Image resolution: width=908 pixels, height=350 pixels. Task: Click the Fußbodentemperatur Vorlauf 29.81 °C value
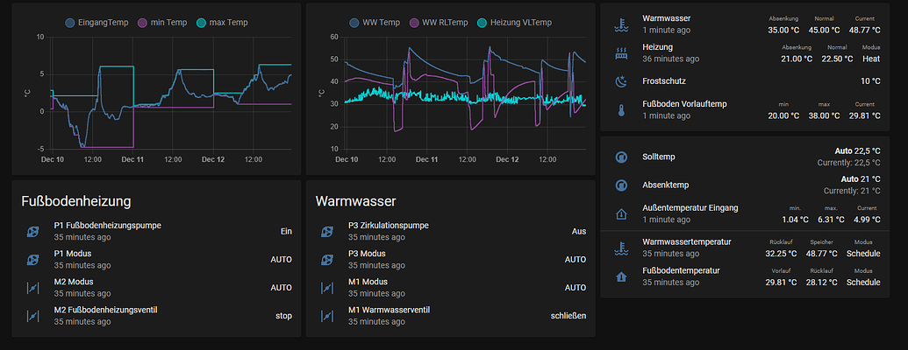(x=781, y=282)
